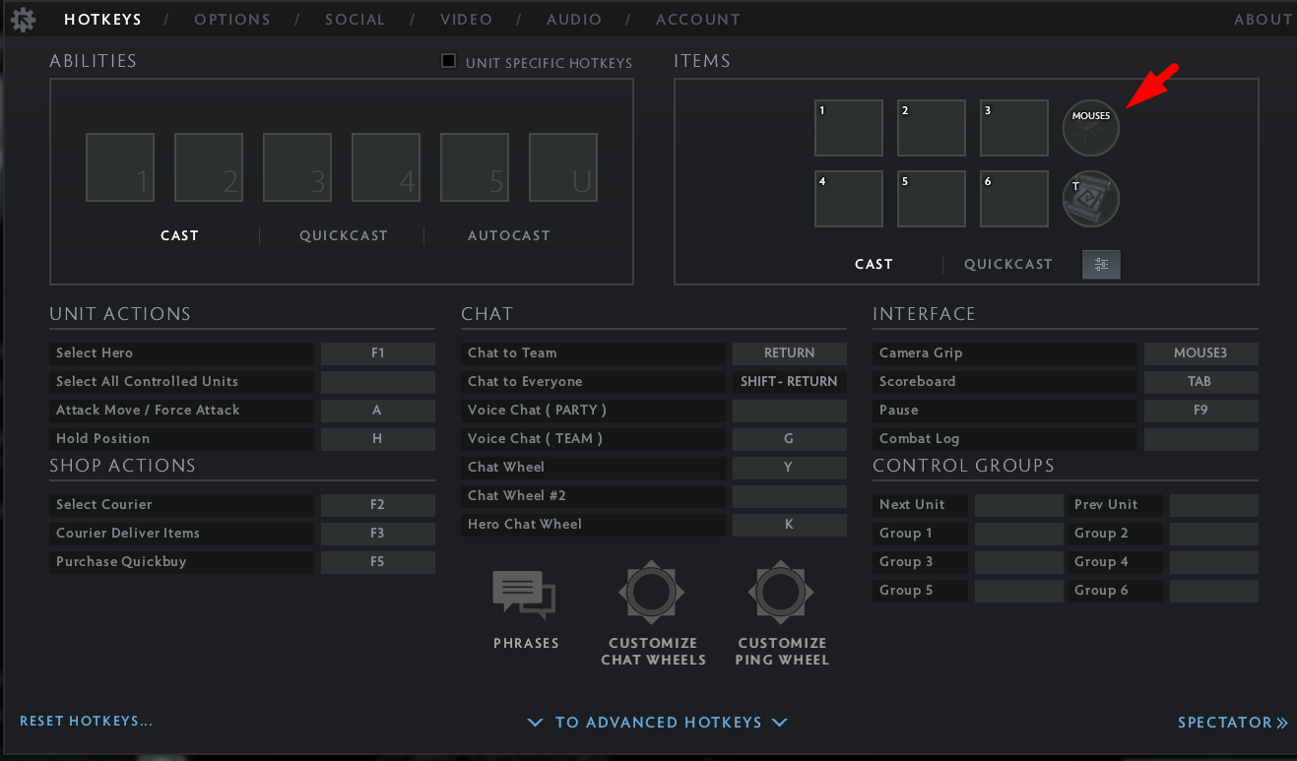Click ability slot bound to 1

pyautogui.click(x=120, y=167)
